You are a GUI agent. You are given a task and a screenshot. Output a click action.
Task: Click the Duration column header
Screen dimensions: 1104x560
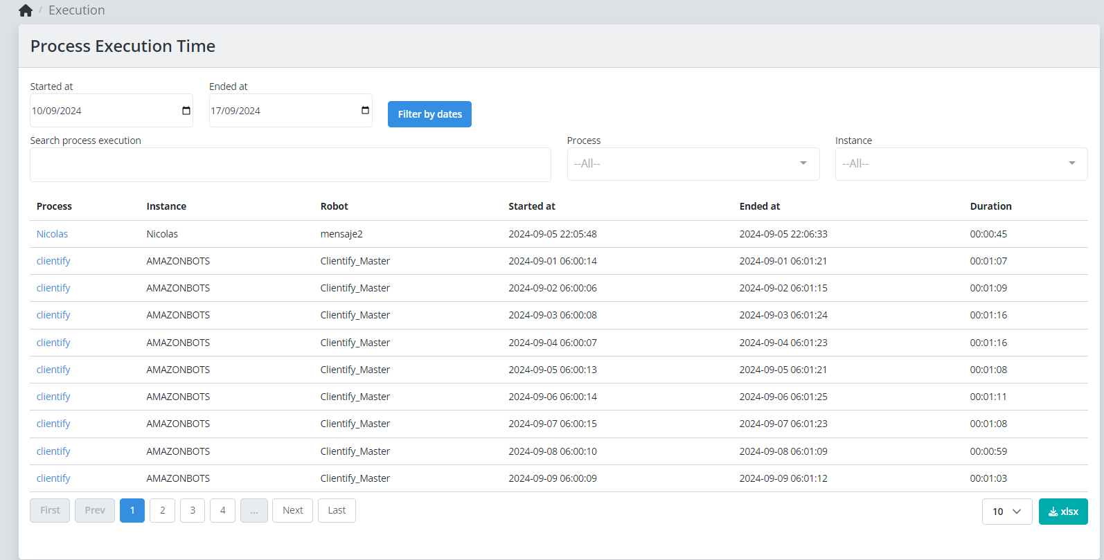click(x=991, y=206)
